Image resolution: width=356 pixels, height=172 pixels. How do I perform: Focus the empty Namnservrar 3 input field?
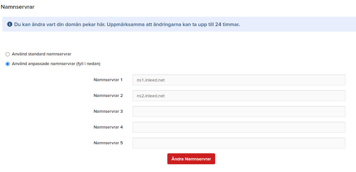238,111
